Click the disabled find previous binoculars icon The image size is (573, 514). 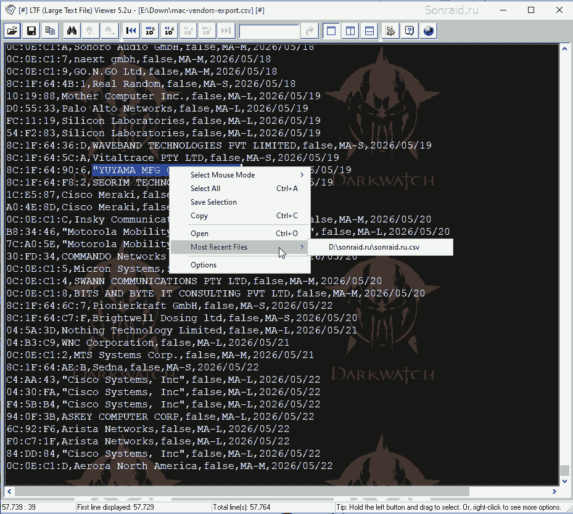point(91,31)
